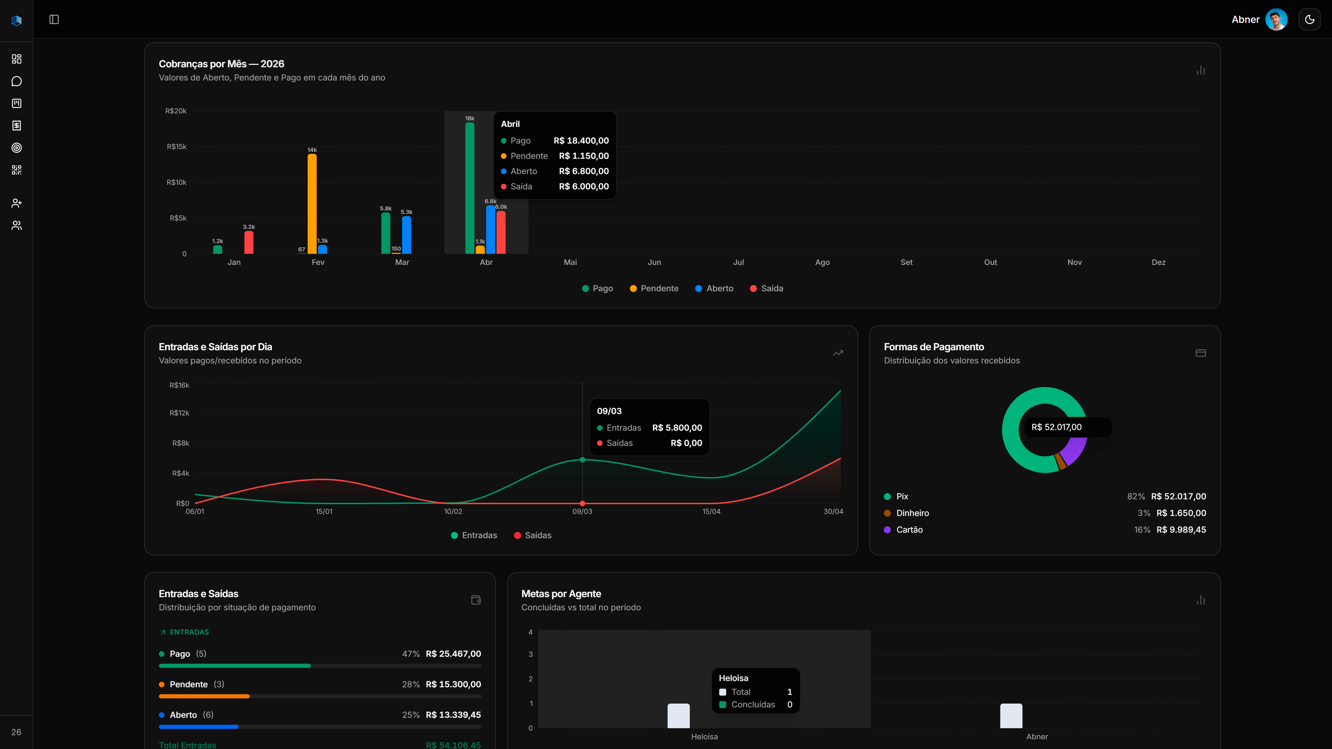Click the Cobranças por Mês — 2026 title
Screen dimensions: 1332x749
coord(221,63)
